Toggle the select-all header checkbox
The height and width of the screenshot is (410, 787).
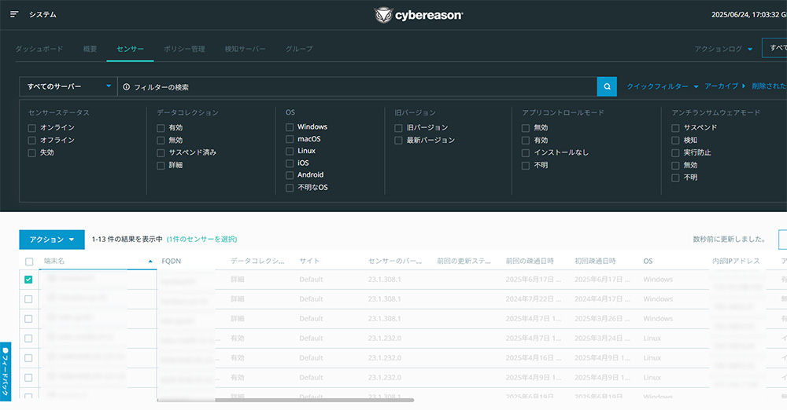(x=29, y=262)
